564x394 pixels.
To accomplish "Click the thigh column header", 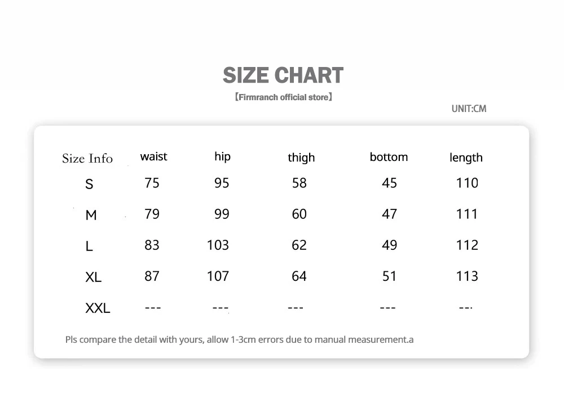I will pos(301,158).
